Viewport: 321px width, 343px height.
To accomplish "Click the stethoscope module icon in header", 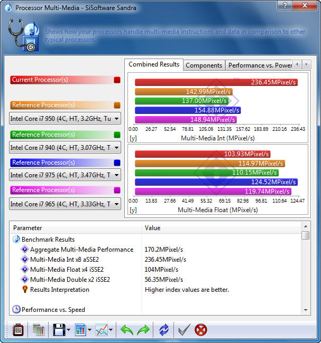I will [23, 35].
